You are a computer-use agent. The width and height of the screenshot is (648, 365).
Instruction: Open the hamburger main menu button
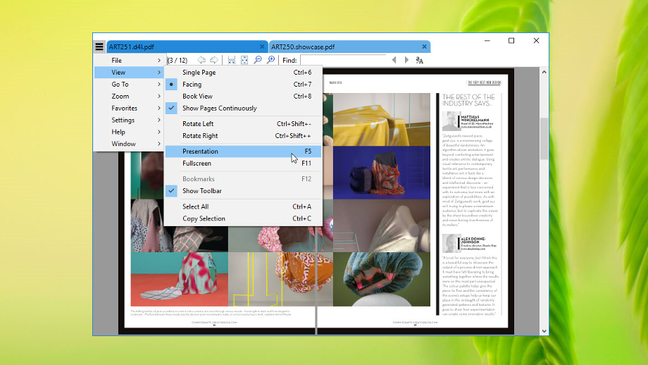pos(99,47)
